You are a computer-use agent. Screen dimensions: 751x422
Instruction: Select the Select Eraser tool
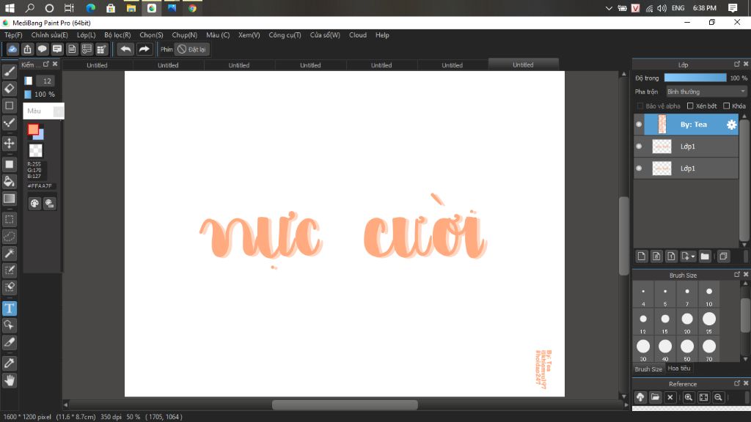(x=9, y=287)
